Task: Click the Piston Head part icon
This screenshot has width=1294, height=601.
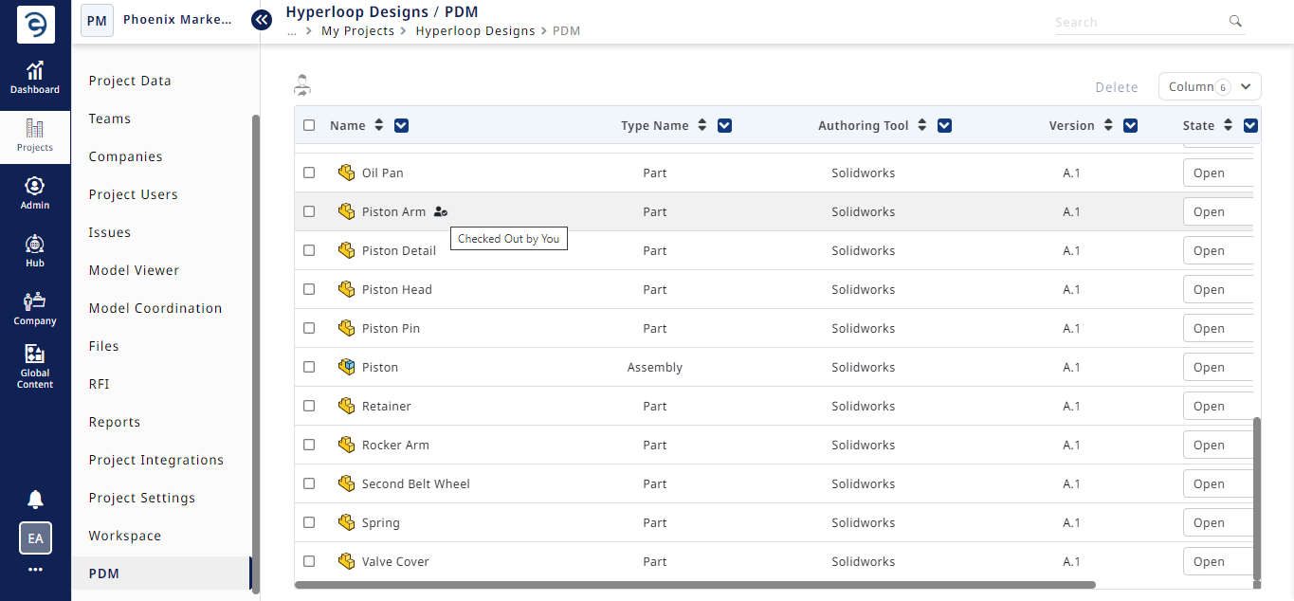Action: [x=346, y=289]
